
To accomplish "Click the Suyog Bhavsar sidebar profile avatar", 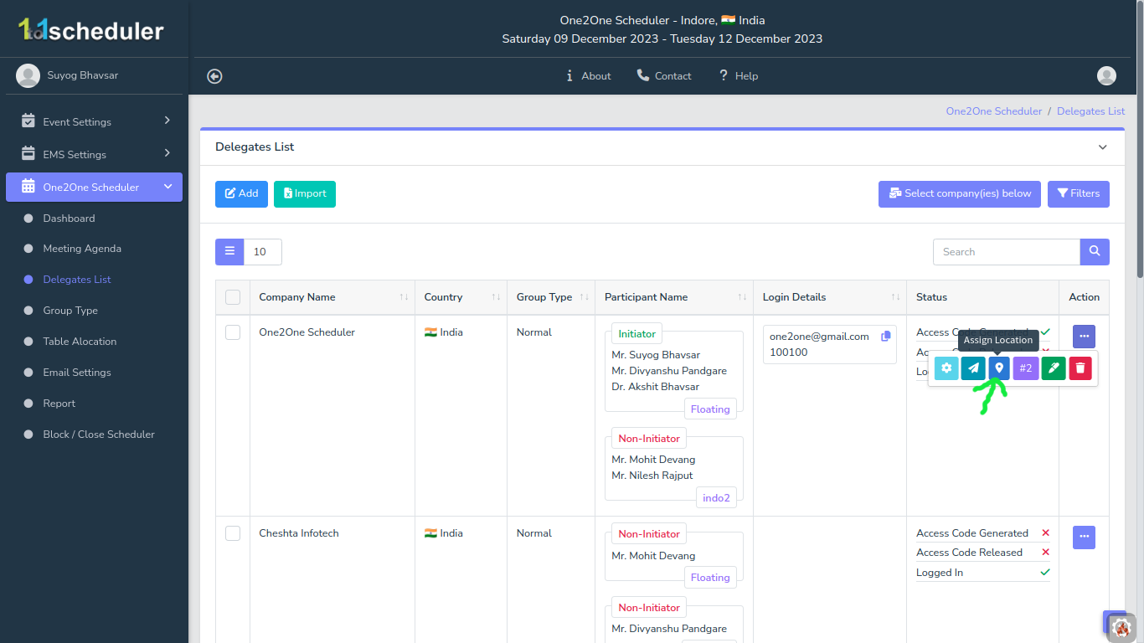I will click(28, 75).
